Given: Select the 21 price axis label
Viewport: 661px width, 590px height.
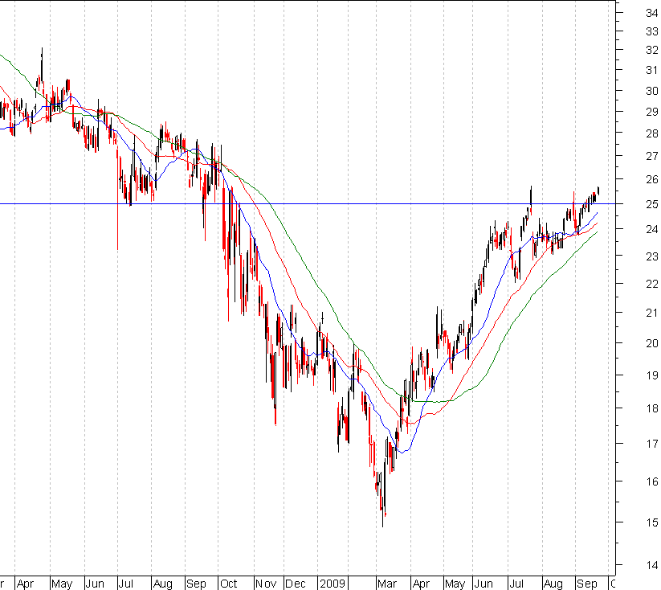Looking at the screenshot, I should click(651, 313).
